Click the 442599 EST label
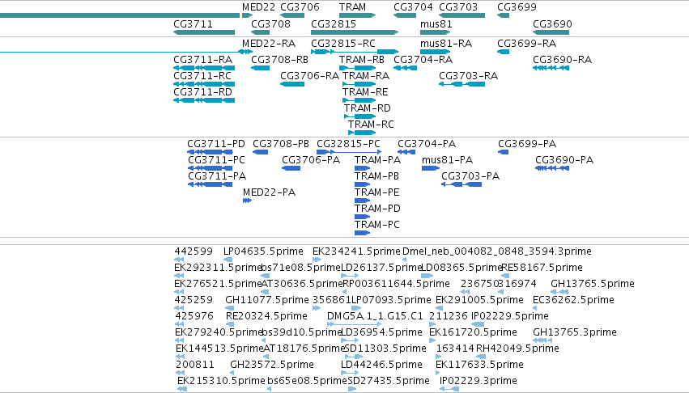Viewport: 689px width, 393px height. pyautogui.click(x=194, y=251)
